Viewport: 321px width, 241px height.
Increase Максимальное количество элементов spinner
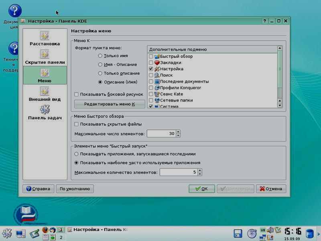(200, 170)
